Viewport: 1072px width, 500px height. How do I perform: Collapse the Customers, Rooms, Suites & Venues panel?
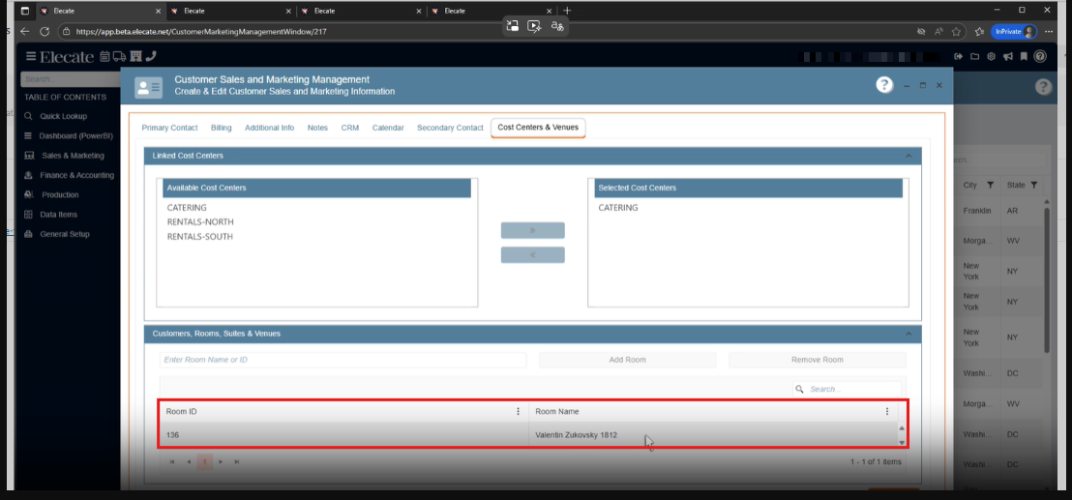point(908,334)
